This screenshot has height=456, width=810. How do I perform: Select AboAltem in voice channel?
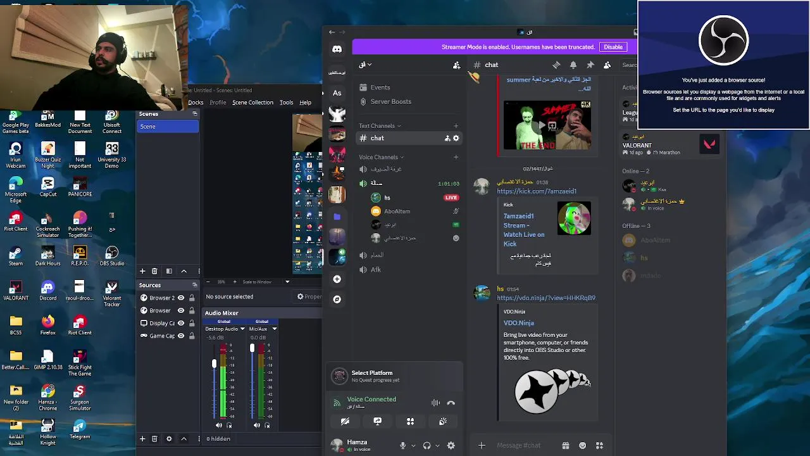coord(397,212)
